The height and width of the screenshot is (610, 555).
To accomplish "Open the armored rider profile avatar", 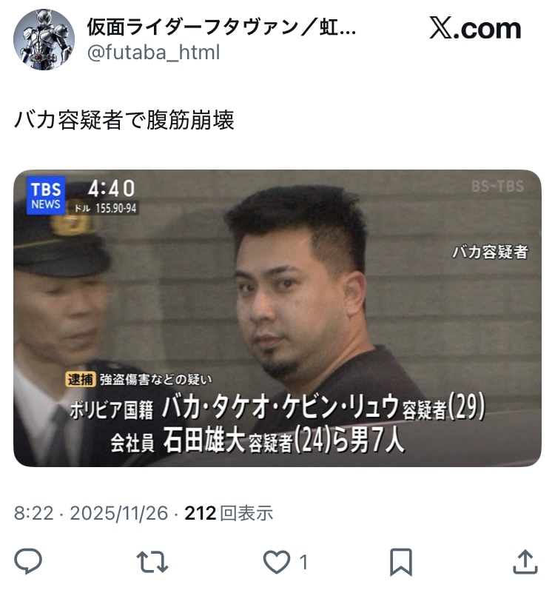I will [44, 39].
